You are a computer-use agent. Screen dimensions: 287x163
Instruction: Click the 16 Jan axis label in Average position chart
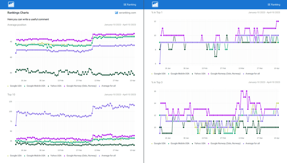pos(24,80)
